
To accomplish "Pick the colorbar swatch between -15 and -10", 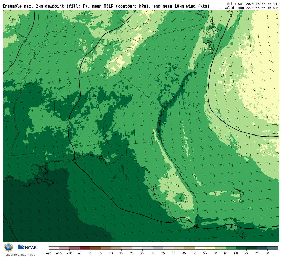I will point(64,248).
